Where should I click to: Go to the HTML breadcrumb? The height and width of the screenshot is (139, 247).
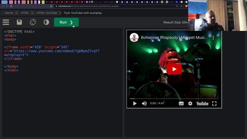tap(25, 13)
